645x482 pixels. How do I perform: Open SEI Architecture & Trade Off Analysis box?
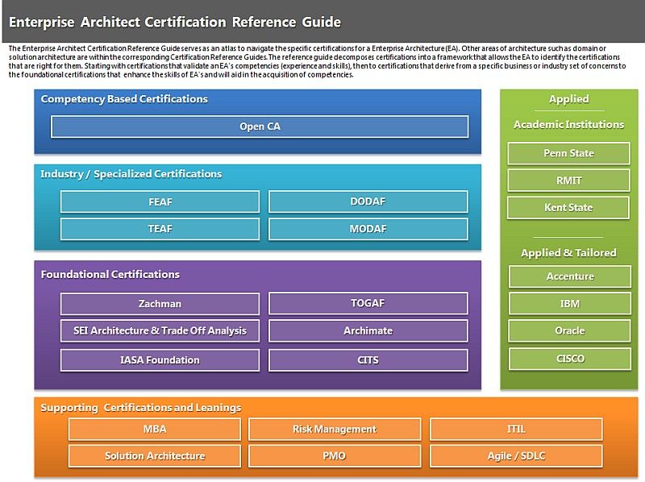click(160, 330)
